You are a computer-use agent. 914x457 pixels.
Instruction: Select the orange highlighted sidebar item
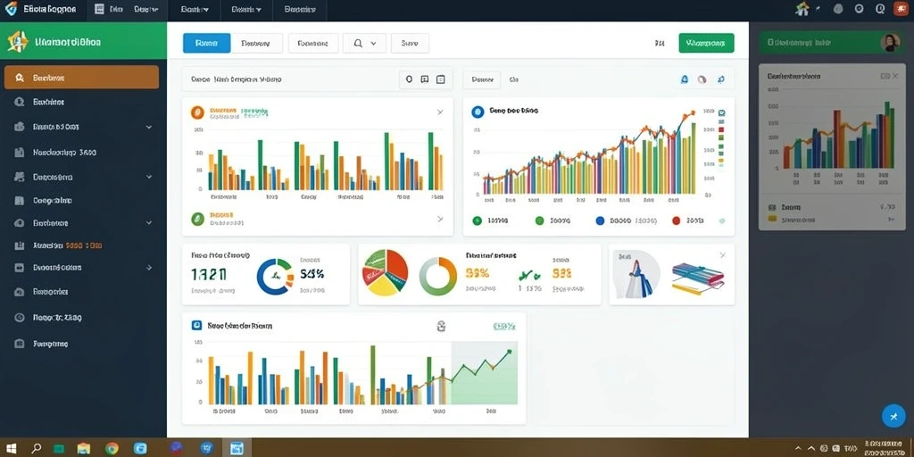click(81, 77)
